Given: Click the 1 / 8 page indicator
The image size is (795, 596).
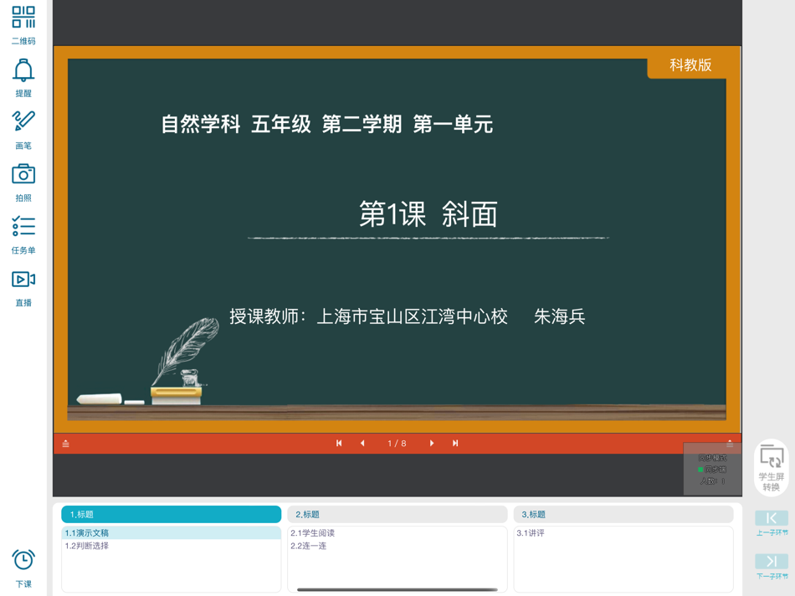Looking at the screenshot, I should (x=397, y=444).
